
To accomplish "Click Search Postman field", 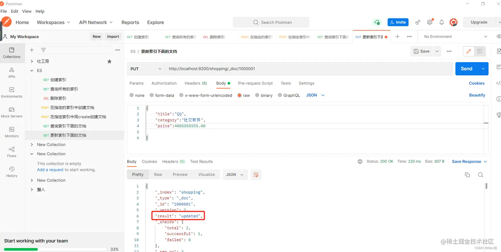I will click(271, 22).
